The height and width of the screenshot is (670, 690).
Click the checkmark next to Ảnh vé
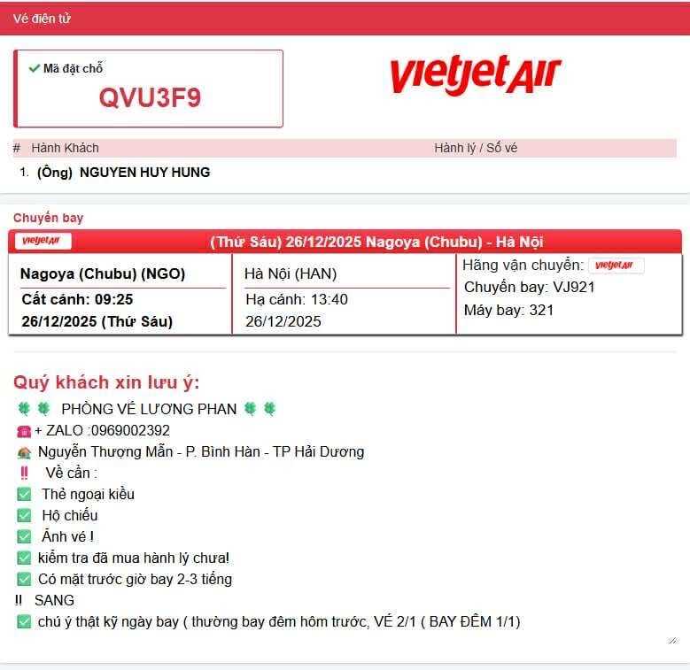coord(24,537)
